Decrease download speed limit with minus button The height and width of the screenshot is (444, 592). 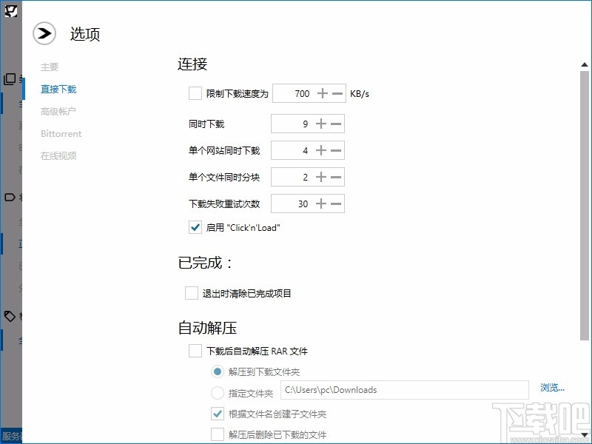pos(337,93)
